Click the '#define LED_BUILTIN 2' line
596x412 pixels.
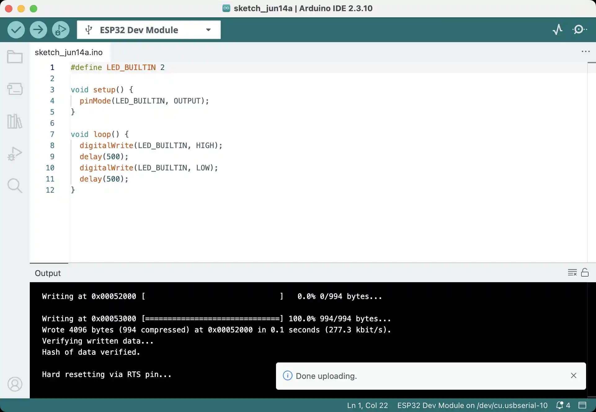[118, 67]
